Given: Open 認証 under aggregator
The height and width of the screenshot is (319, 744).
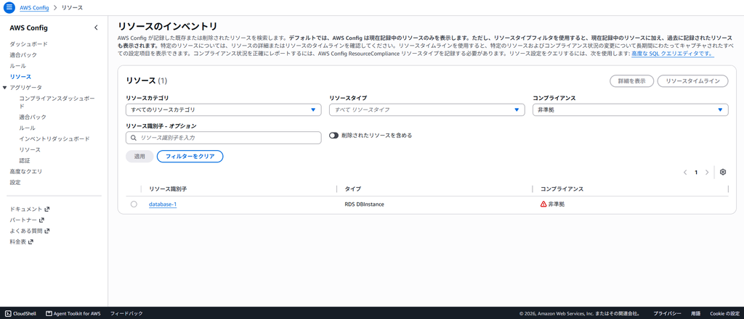Looking at the screenshot, I should click(25, 160).
